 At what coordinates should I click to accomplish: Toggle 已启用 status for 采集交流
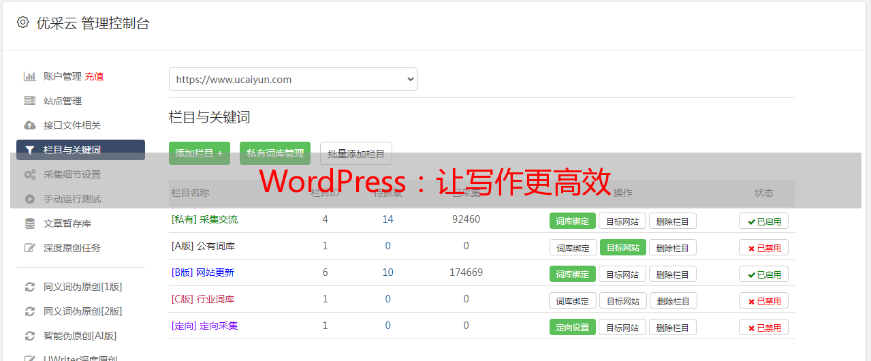[764, 221]
